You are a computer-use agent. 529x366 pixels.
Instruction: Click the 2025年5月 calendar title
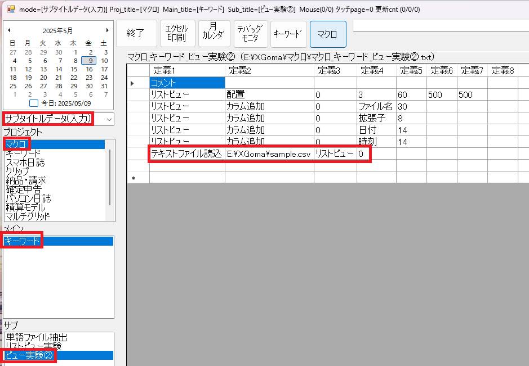(x=58, y=30)
